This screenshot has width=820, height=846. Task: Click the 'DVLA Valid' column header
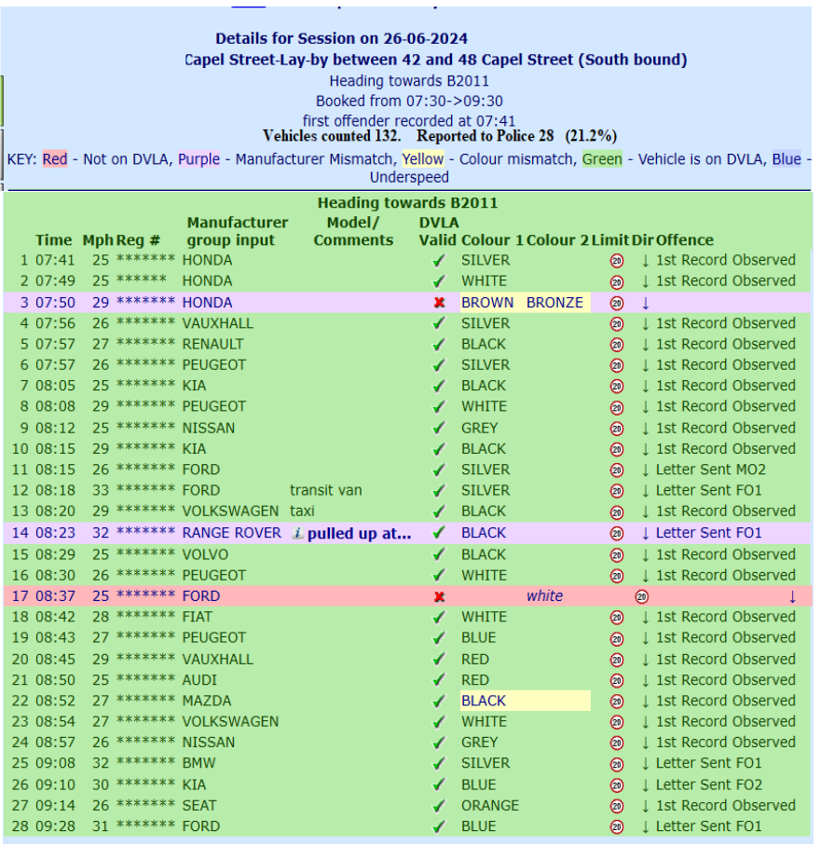point(438,231)
